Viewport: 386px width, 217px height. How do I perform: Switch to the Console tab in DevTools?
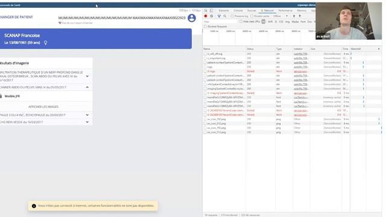238,11
